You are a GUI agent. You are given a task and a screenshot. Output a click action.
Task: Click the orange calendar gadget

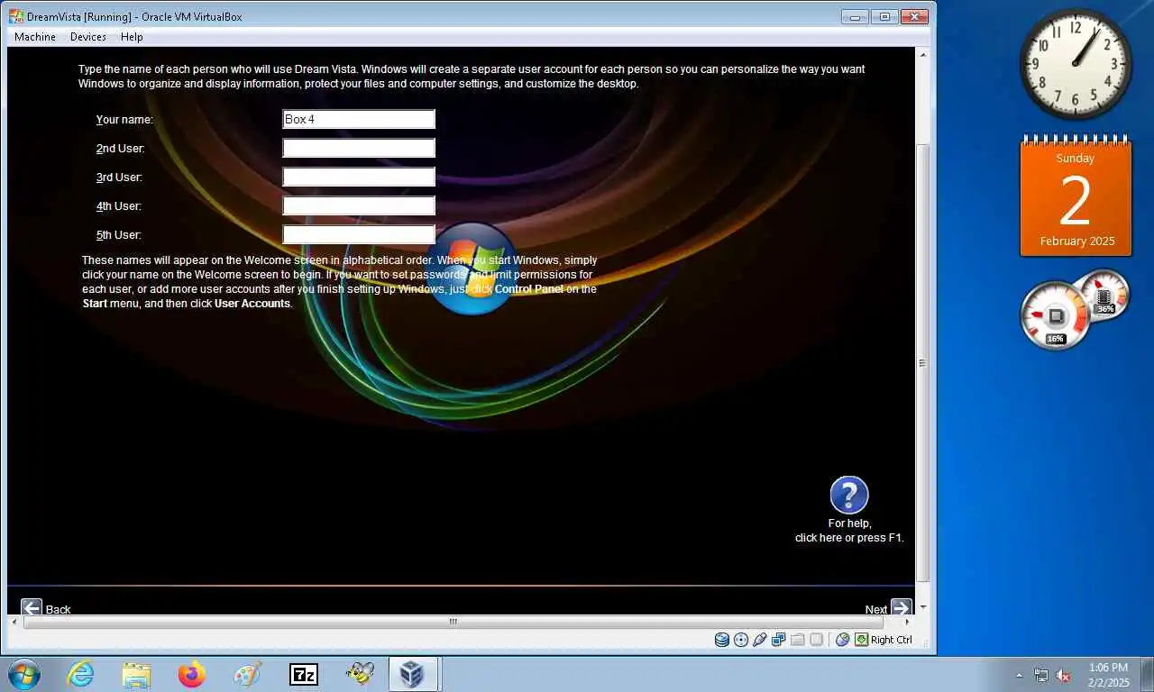click(1076, 197)
